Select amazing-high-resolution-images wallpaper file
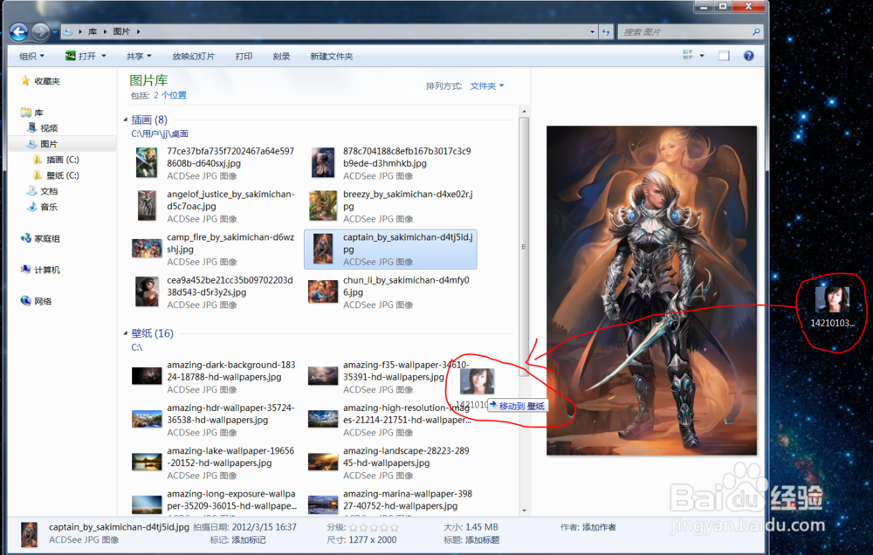Screen dimensions: 873x555 click(391, 420)
